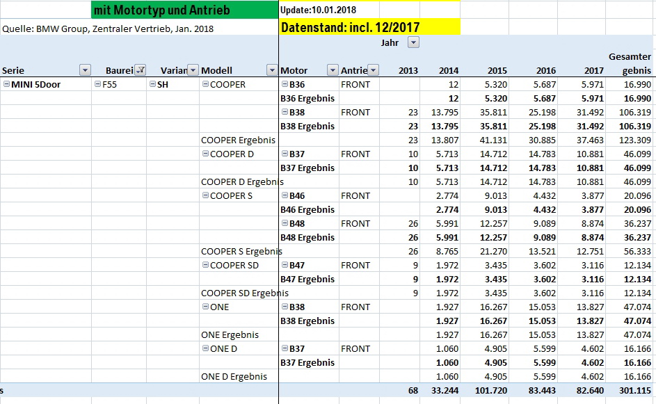This screenshot has width=656, height=404.
Task: Collapse the B37 motor under COOPER D
Action: tap(285, 154)
